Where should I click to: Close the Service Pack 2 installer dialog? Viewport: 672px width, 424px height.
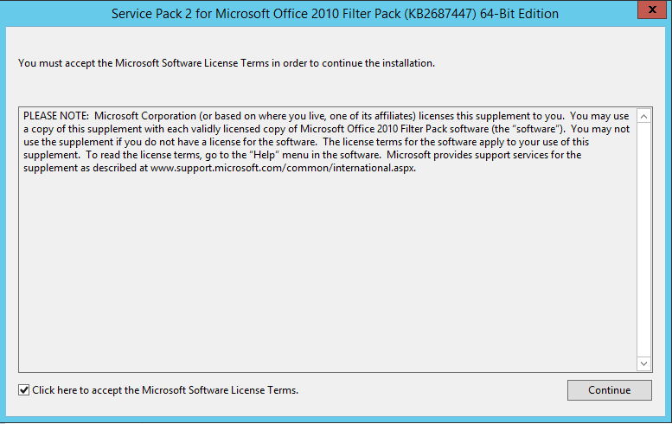tap(652, 9)
